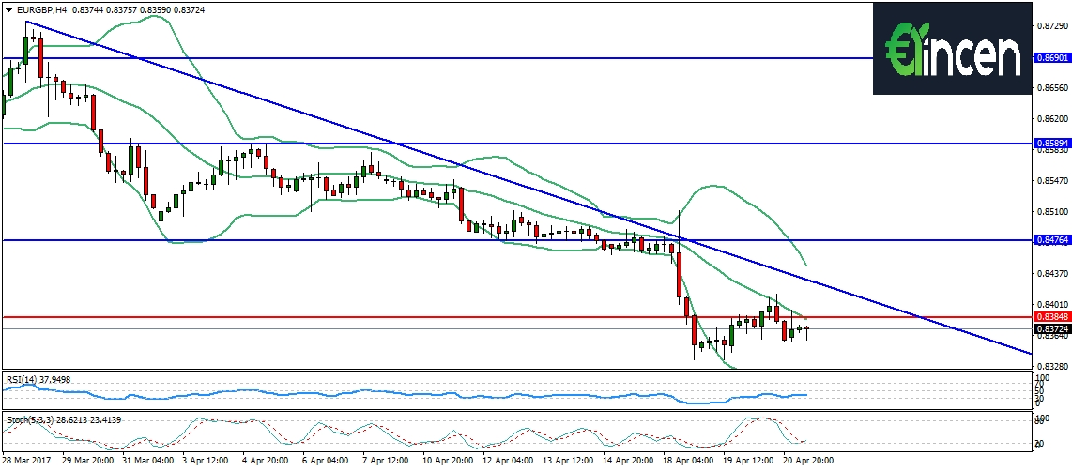Click the 7 Apr 12:00 time label
The width and height of the screenshot is (1072, 471).
tap(386, 462)
